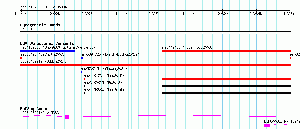
Task: Click the thin black line of nsv1156864
Action: click(123, 93)
